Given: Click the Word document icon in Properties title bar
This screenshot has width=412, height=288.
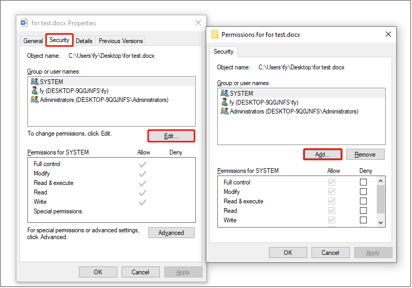Looking at the screenshot, I should click(24, 23).
